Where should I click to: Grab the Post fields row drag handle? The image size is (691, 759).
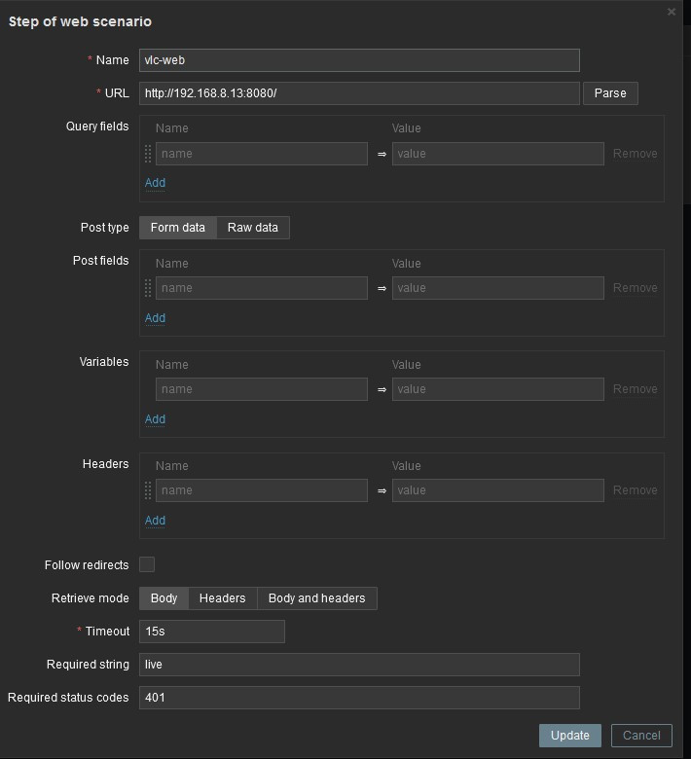(148, 288)
